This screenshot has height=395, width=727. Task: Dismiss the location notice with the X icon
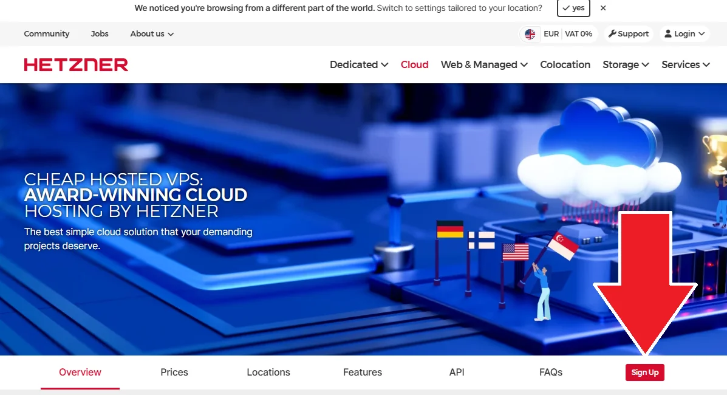click(x=602, y=8)
